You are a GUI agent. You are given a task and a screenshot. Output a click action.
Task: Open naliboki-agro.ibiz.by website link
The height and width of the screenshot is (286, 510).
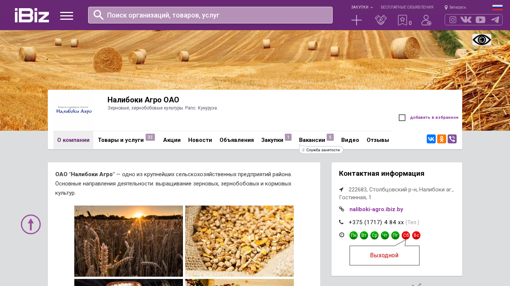(x=376, y=209)
